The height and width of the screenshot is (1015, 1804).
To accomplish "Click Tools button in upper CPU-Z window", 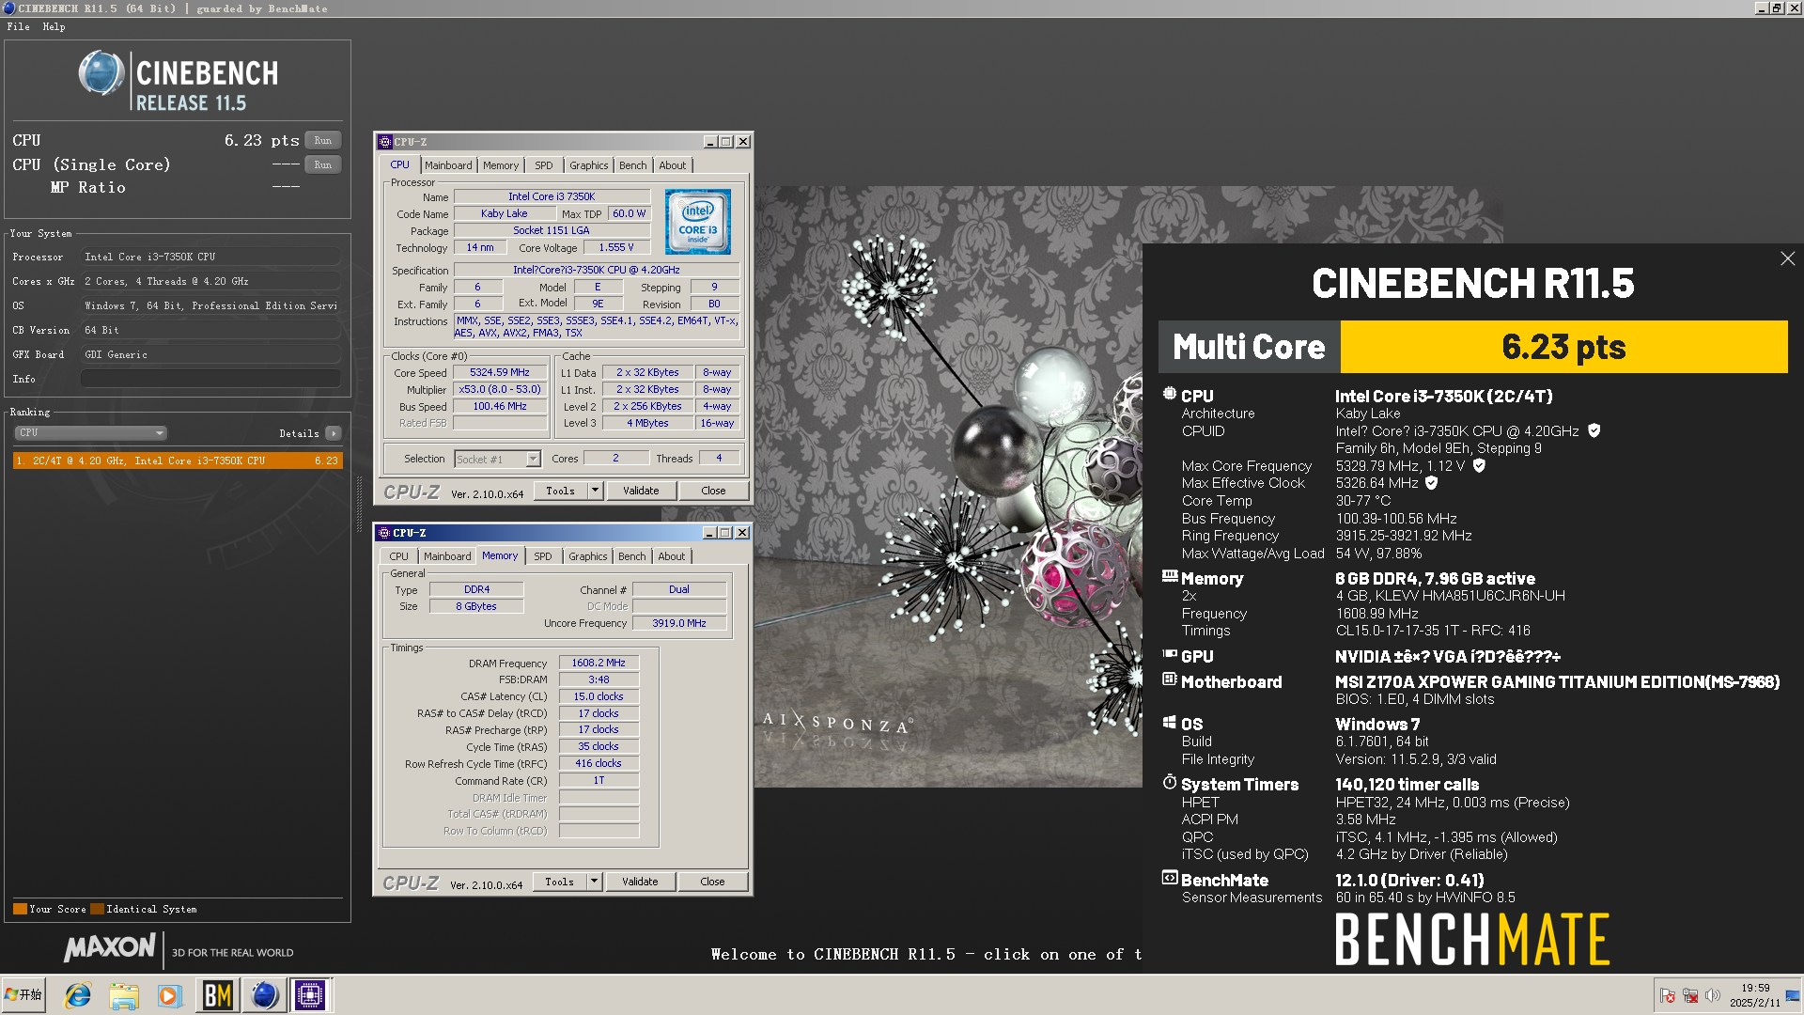I will (560, 491).
